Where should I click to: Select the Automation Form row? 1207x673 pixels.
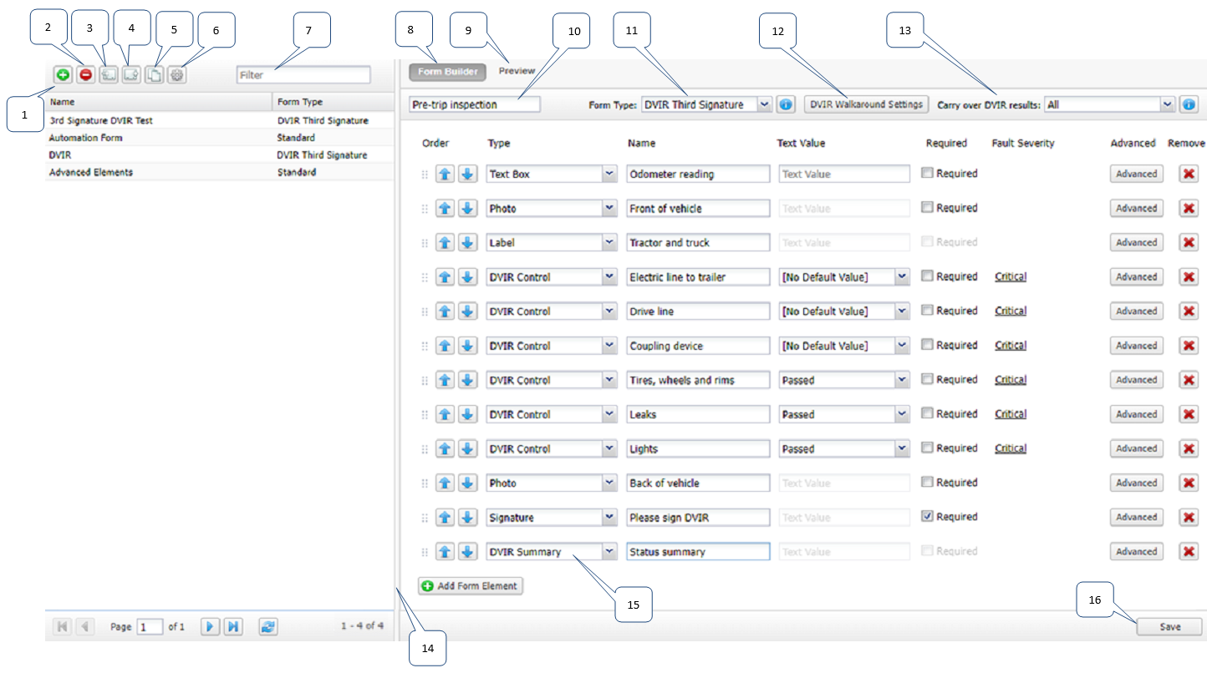tap(219, 138)
